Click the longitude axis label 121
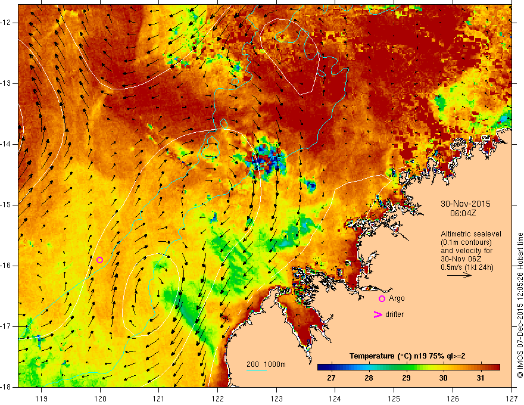The height and width of the screenshot is (405, 524). coord(159,398)
